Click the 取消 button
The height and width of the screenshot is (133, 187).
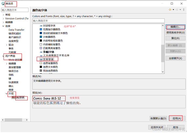click(x=175, y=127)
